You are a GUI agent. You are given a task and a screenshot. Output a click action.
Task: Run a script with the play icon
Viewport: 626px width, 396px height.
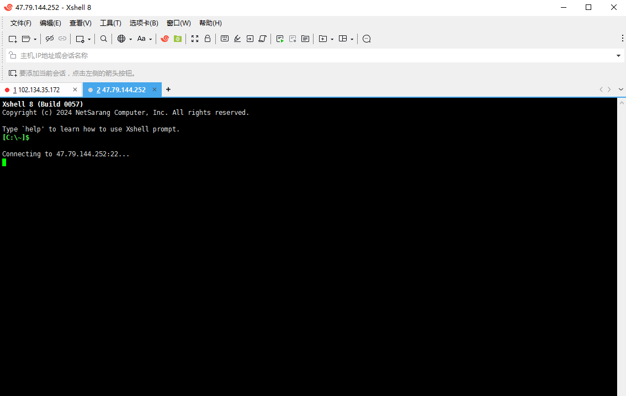[x=280, y=39]
